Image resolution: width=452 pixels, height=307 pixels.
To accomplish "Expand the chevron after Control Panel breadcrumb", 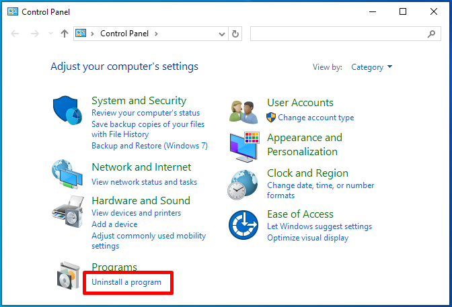I will 156,34.
